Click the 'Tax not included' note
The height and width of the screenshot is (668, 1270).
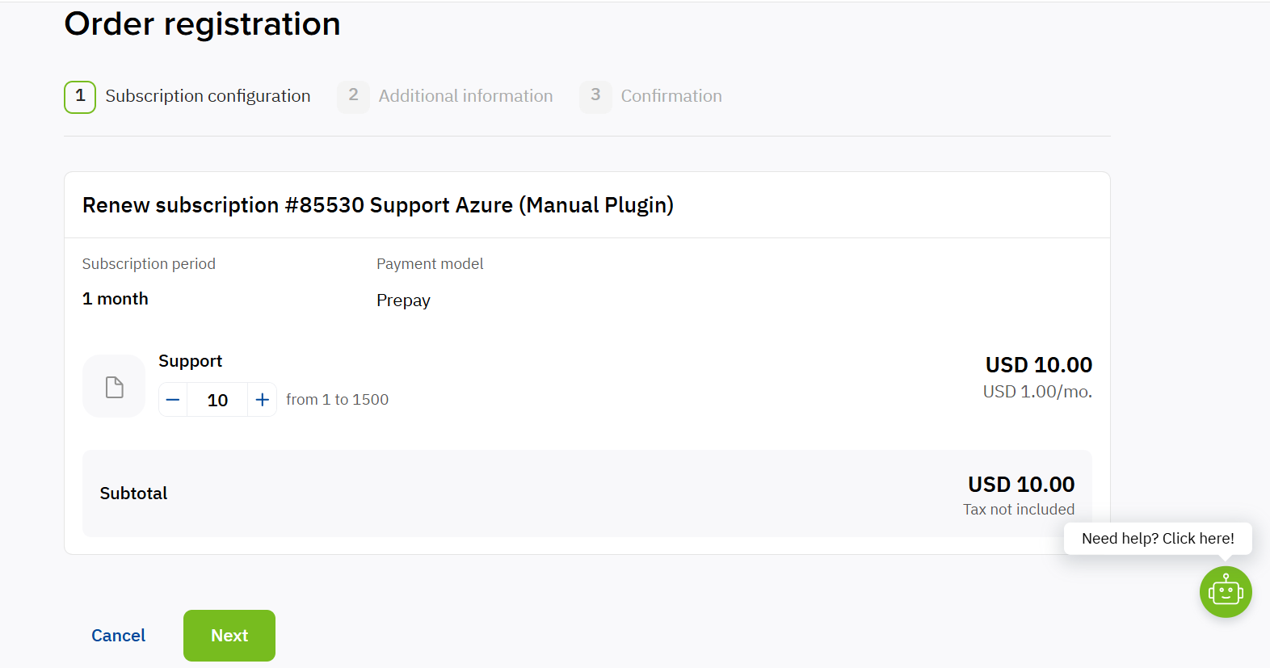pos(1019,510)
